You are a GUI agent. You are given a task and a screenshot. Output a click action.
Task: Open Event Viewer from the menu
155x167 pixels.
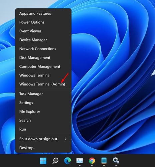[43, 31]
